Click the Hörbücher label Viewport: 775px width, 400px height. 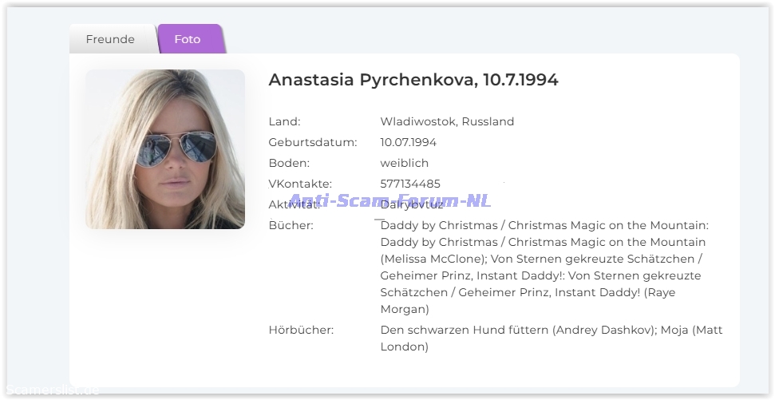[301, 330]
